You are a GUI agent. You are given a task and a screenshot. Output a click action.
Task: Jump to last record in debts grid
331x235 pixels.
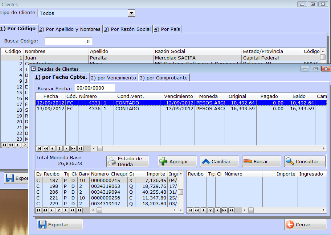[80, 148]
